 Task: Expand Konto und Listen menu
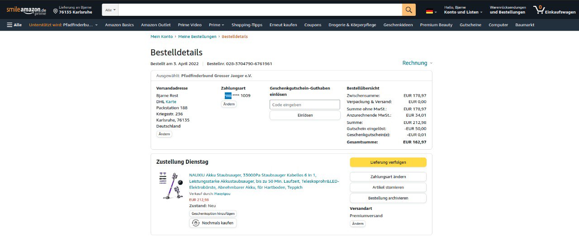pyautogui.click(x=463, y=12)
